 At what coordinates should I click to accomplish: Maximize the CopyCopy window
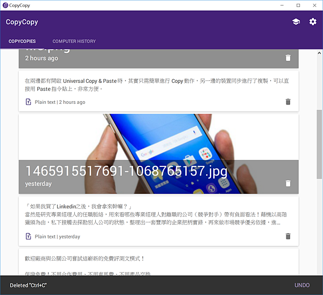point(298,5)
